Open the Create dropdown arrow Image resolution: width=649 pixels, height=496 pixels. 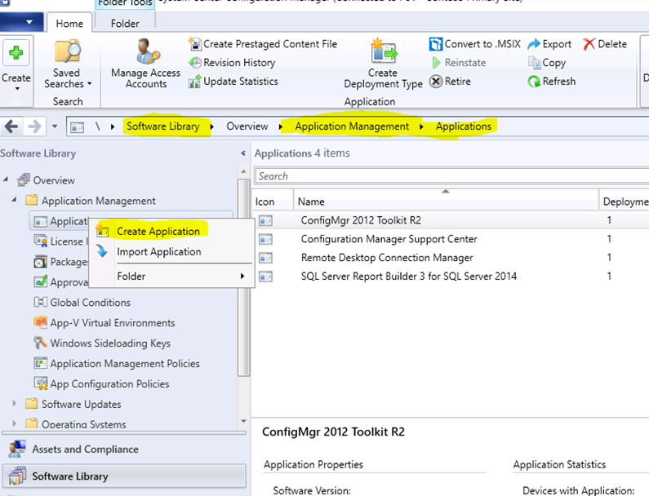pos(17,89)
